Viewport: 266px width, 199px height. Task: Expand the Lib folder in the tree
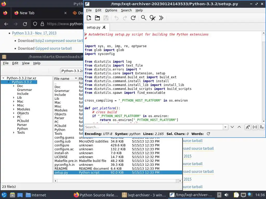14,98
